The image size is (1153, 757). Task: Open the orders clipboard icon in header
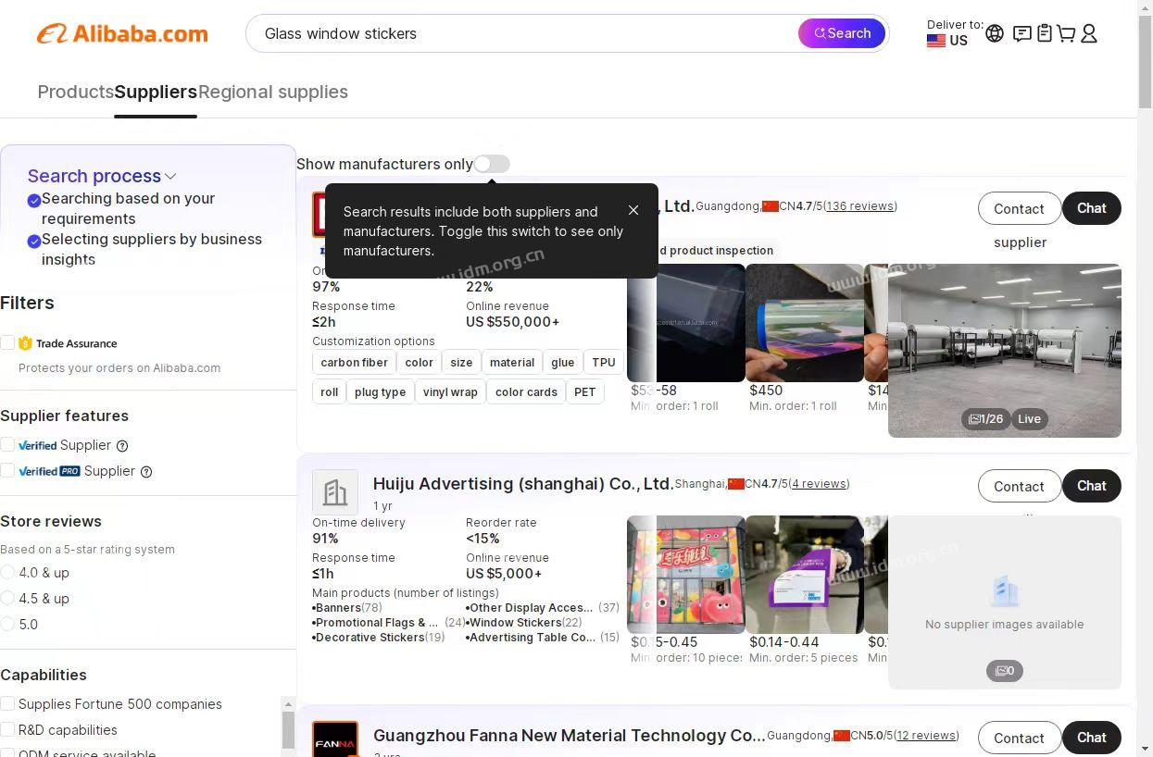(1045, 33)
